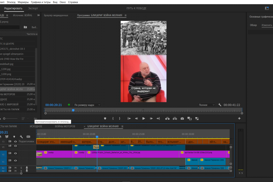Open timeline display settings wrench

coord(21,137)
